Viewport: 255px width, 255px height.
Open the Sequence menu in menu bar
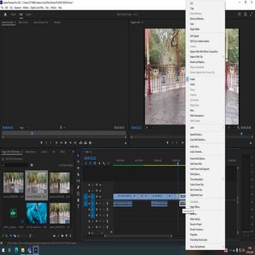point(18,8)
